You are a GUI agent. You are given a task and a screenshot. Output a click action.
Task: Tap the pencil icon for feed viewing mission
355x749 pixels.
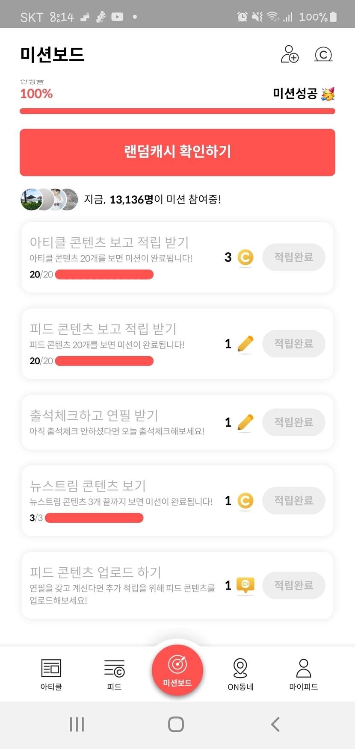tap(245, 344)
